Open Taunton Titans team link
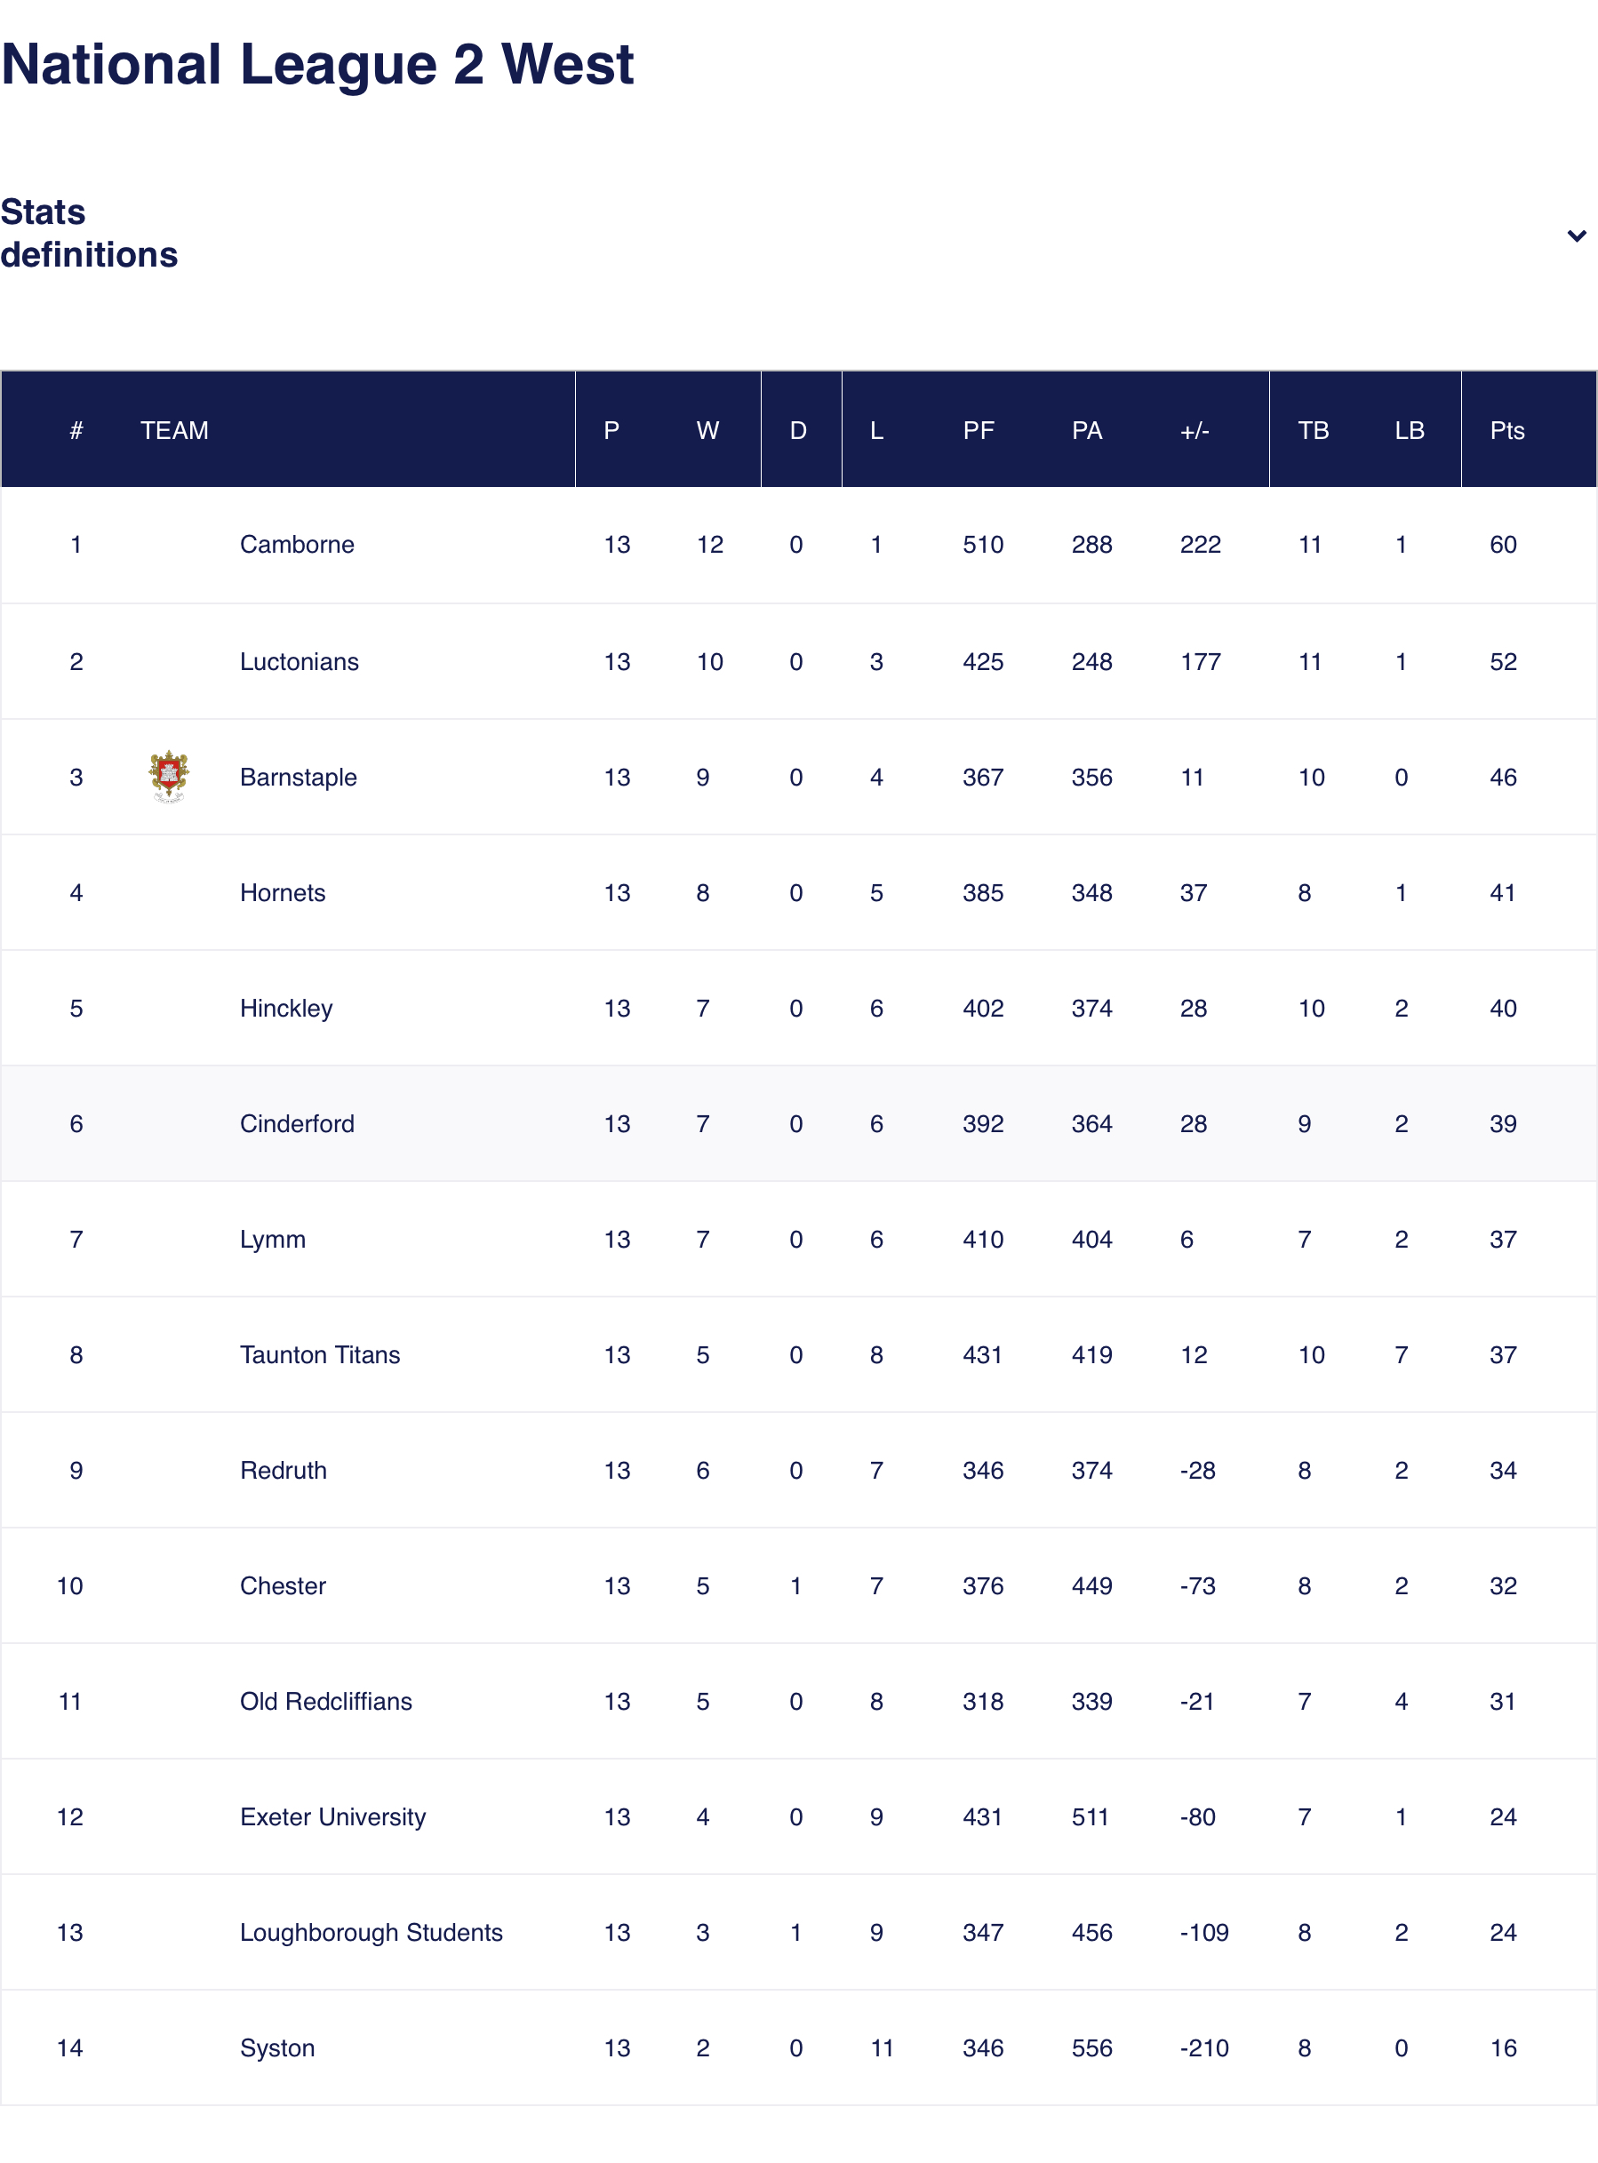 tap(319, 1354)
